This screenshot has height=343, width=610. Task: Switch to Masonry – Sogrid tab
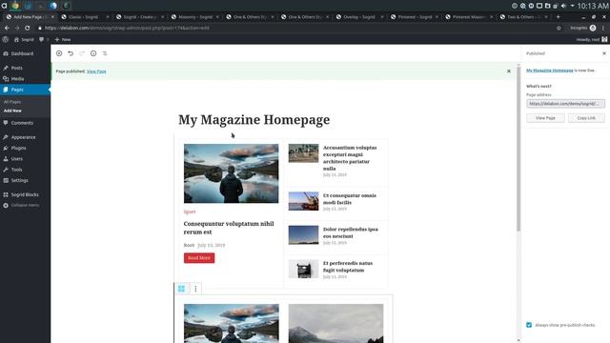[195, 17]
